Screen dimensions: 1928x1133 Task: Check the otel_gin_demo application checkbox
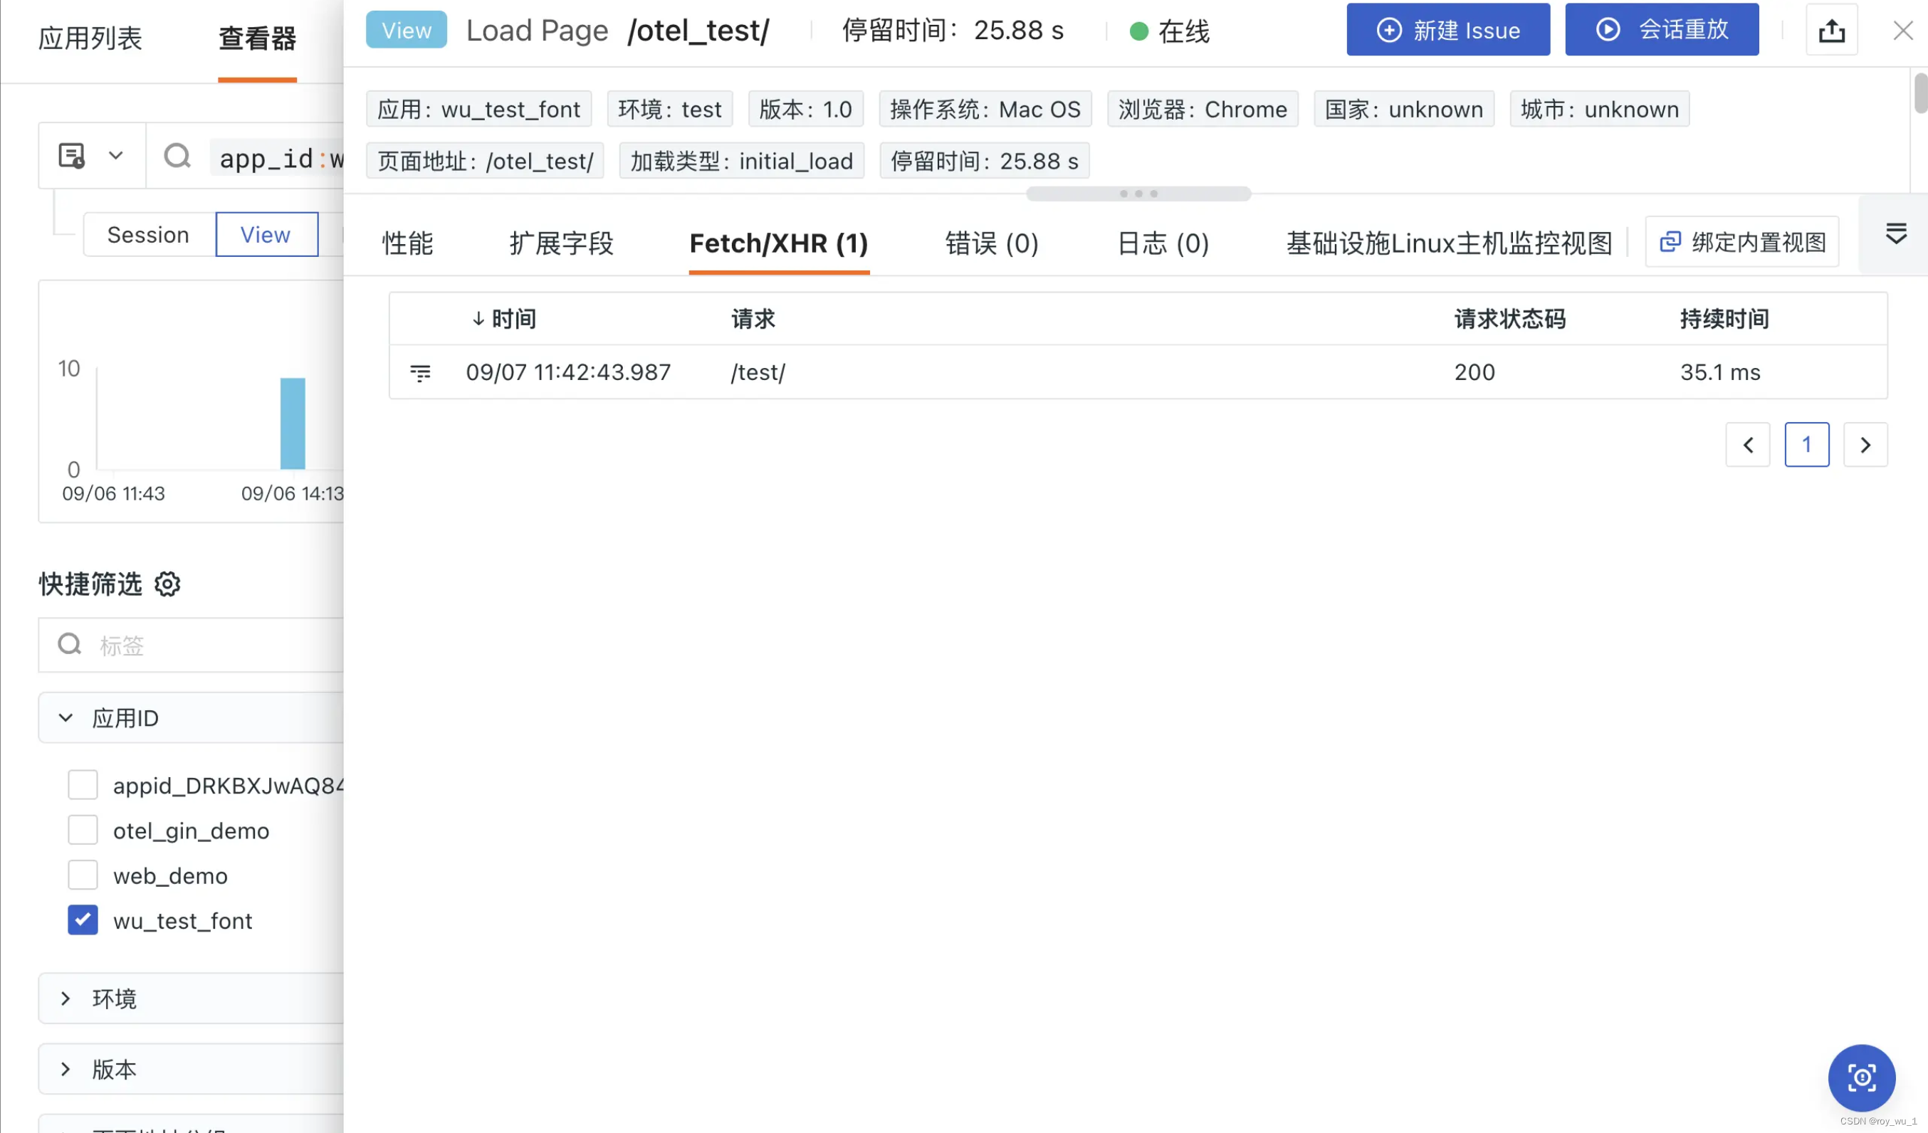pyautogui.click(x=82, y=829)
